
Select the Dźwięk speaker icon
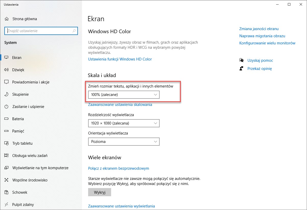click(7, 70)
